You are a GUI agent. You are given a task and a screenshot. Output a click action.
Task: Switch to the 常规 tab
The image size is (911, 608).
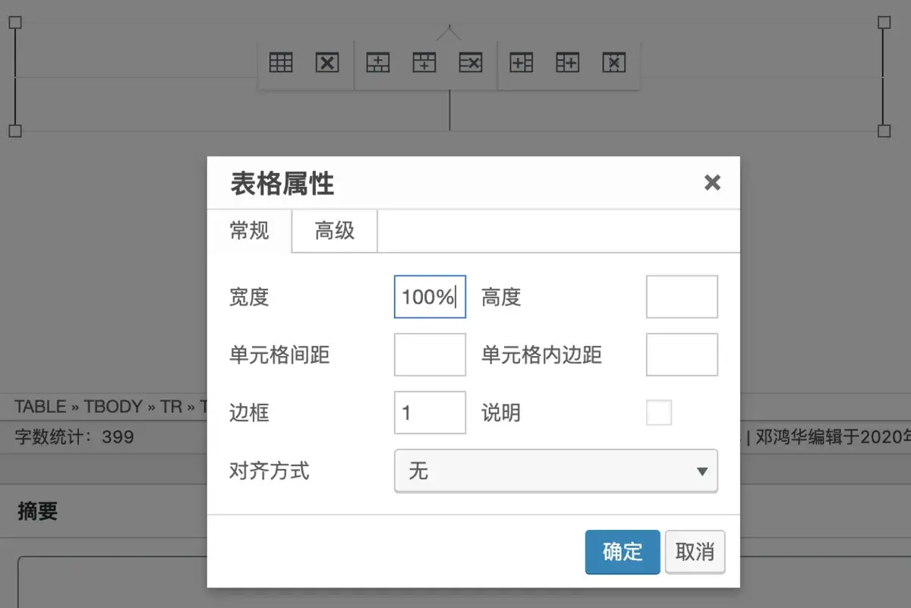pos(250,231)
